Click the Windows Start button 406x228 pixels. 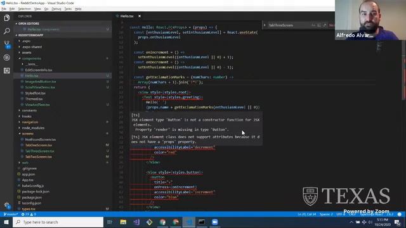click(x=6, y=222)
